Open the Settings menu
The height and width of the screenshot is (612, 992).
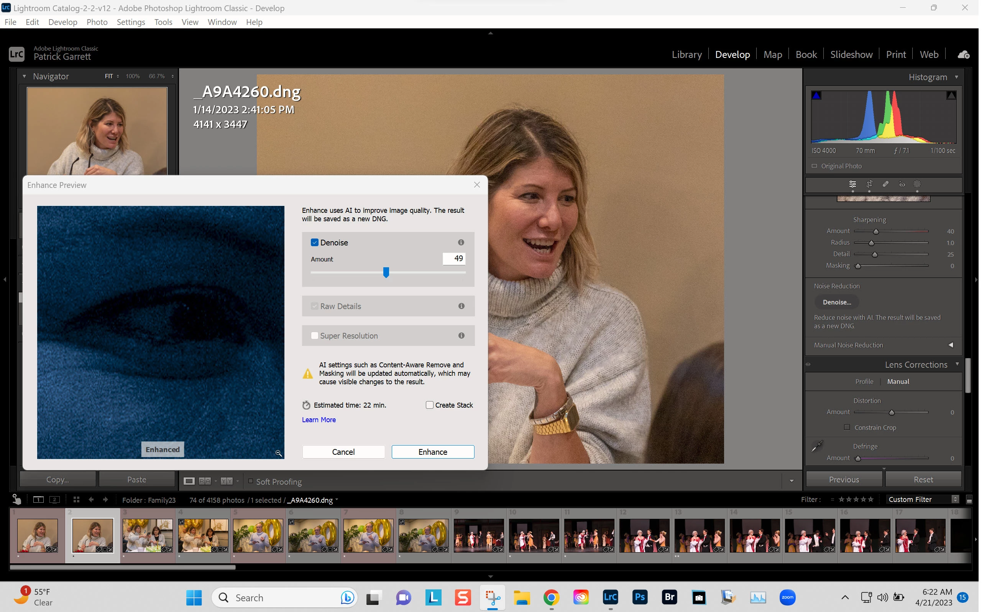131,22
